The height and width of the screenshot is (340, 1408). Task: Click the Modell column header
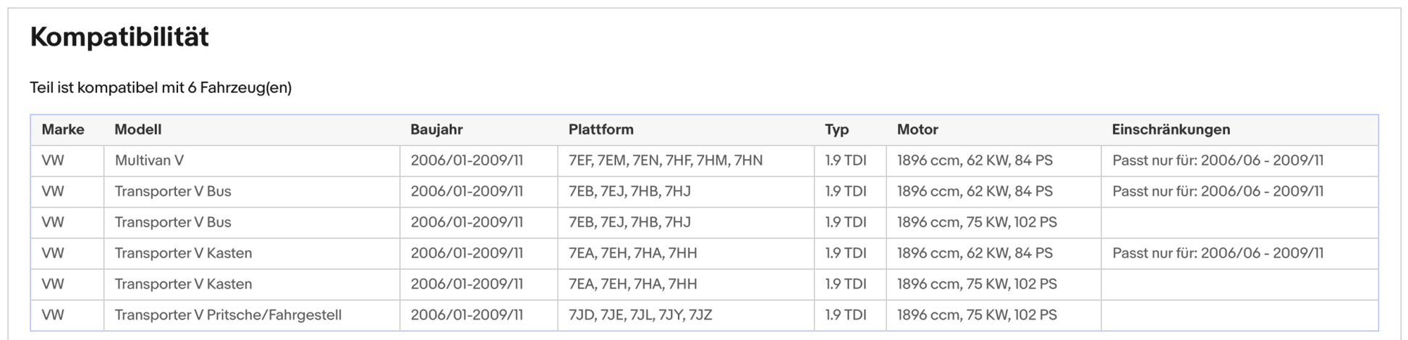pos(137,129)
